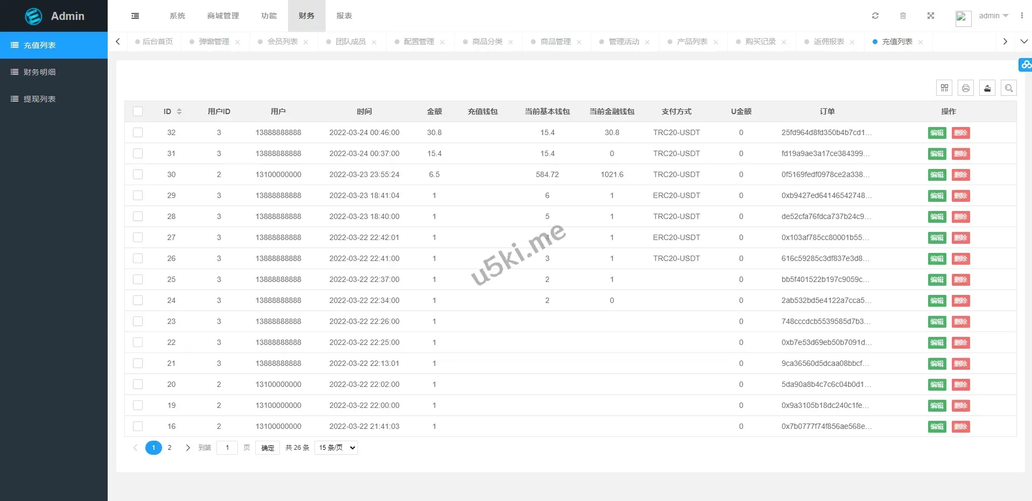Open the column filter grid icon
The width and height of the screenshot is (1032, 501).
click(944, 88)
